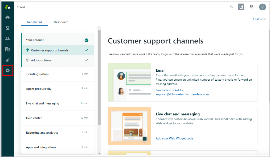Expand the Help center section
Viewport: 270px width, 157px height.
pos(58,118)
